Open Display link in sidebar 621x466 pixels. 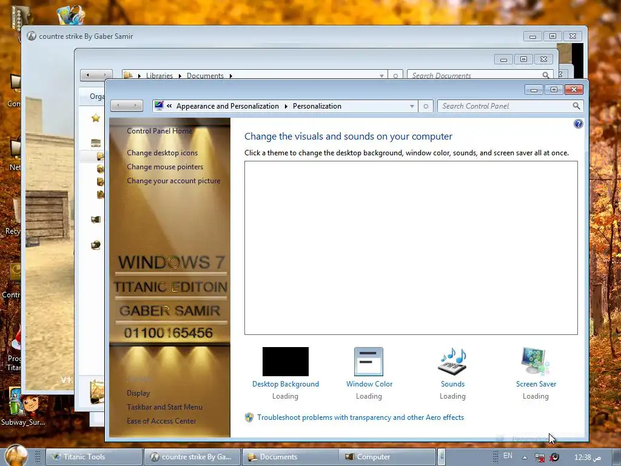click(138, 393)
